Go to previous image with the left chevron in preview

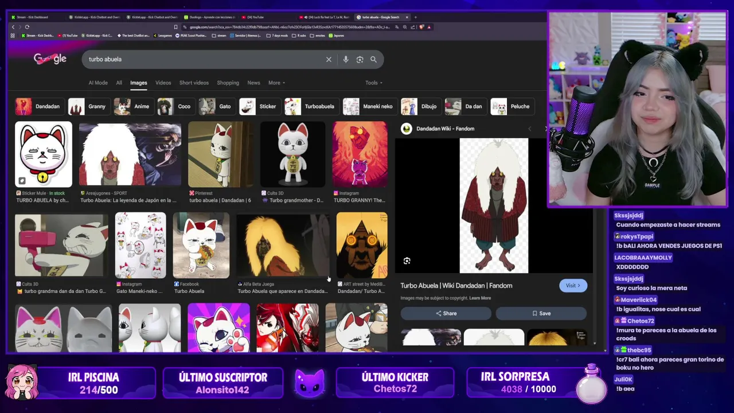coord(529,128)
